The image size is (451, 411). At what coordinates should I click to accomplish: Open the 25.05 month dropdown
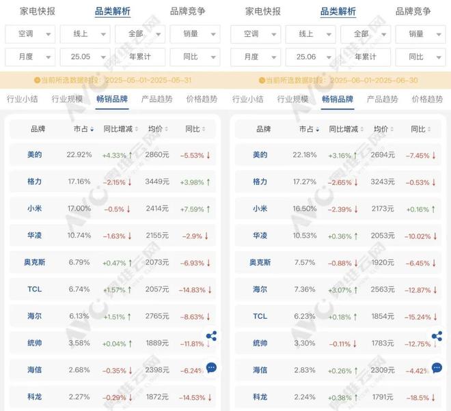[x=85, y=57]
